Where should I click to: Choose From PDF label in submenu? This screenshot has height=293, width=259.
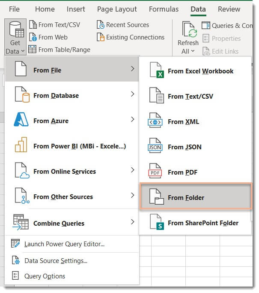183,172
